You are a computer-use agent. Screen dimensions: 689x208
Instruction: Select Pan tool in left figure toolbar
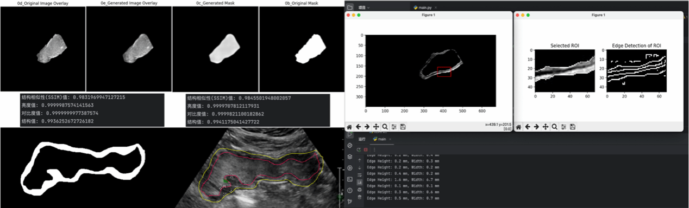point(376,127)
